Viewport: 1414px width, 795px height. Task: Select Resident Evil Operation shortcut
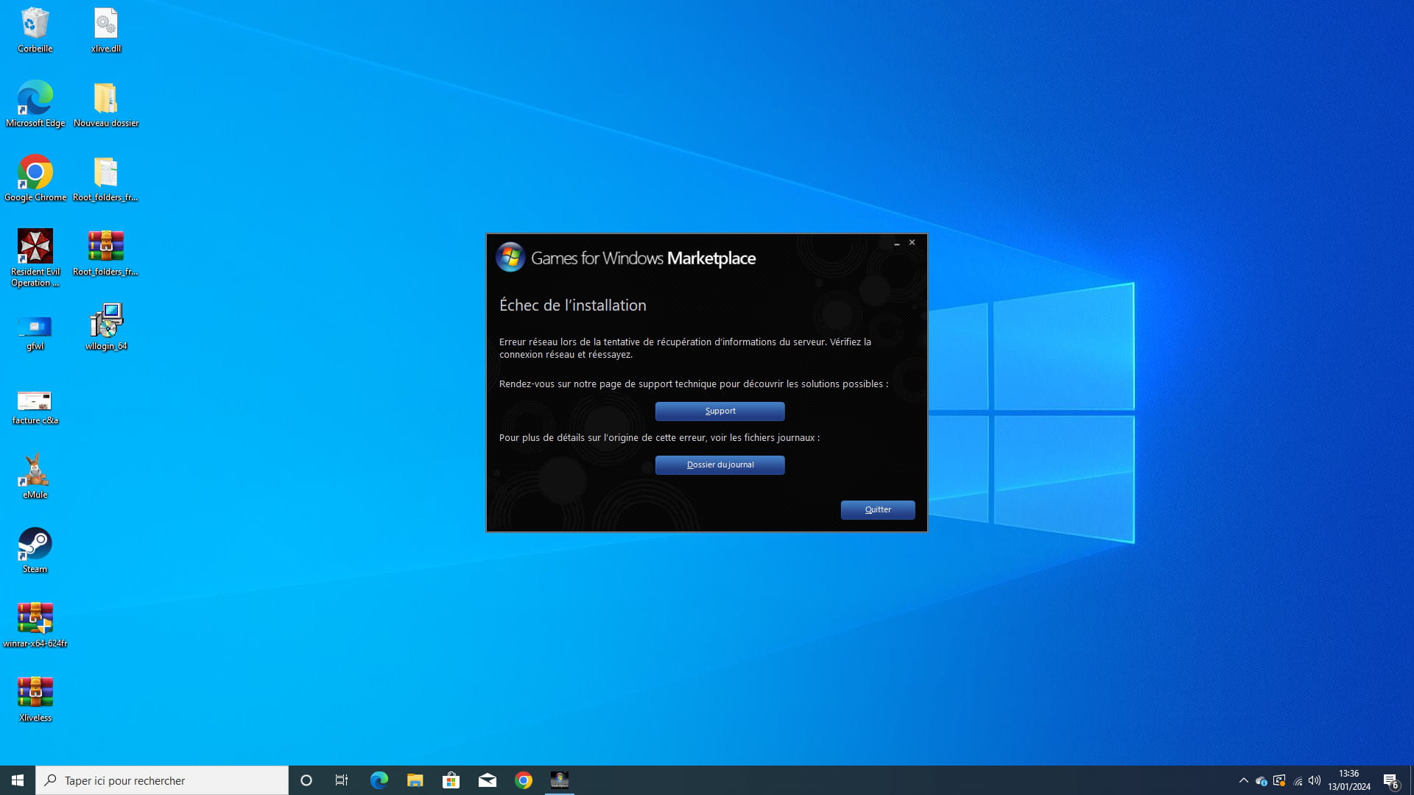pyautogui.click(x=35, y=258)
